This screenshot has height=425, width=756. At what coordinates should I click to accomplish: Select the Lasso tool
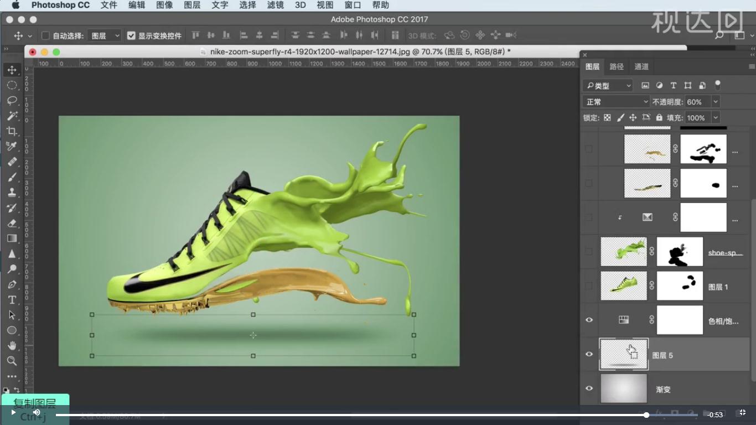tap(12, 101)
